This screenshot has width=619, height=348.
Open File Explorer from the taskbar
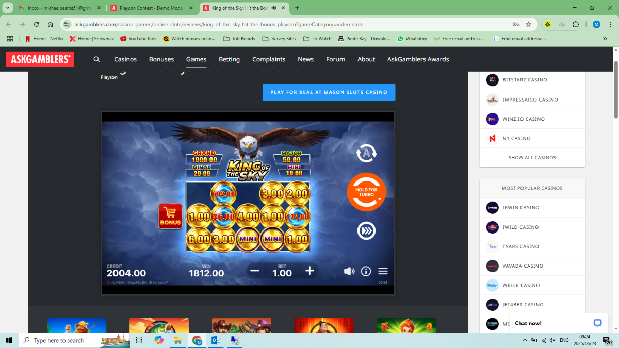point(177,340)
